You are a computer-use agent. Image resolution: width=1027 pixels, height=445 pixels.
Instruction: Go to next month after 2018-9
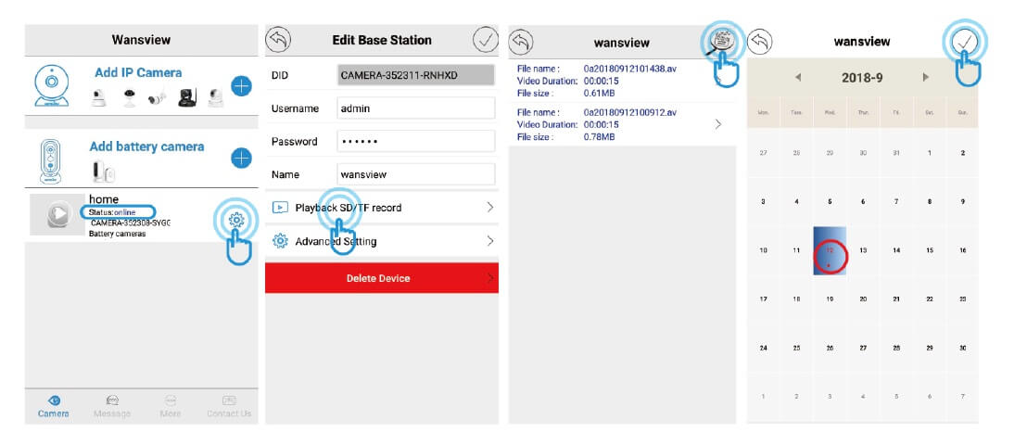coord(925,77)
